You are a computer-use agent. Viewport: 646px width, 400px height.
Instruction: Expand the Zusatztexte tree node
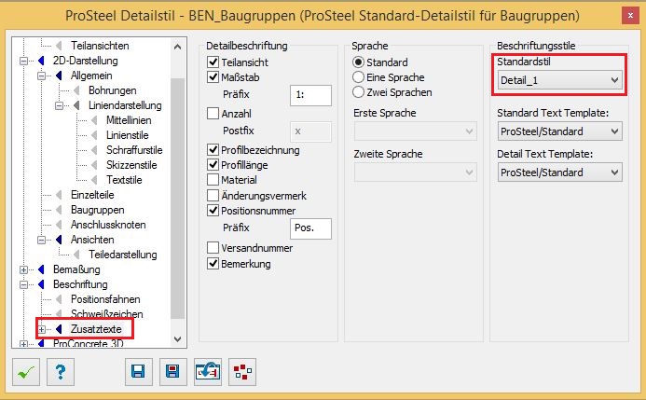(x=42, y=329)
